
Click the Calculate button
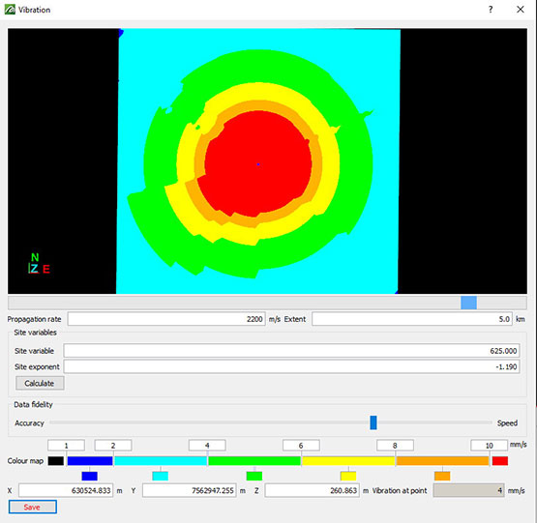point(40,383)
